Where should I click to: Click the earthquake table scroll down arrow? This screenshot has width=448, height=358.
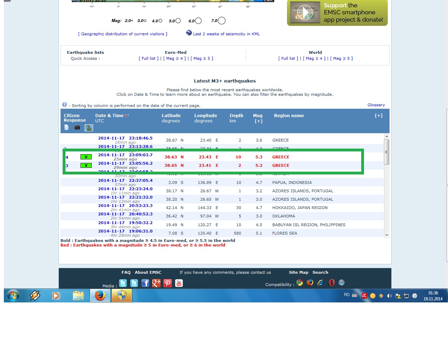(x=387, y=235)
